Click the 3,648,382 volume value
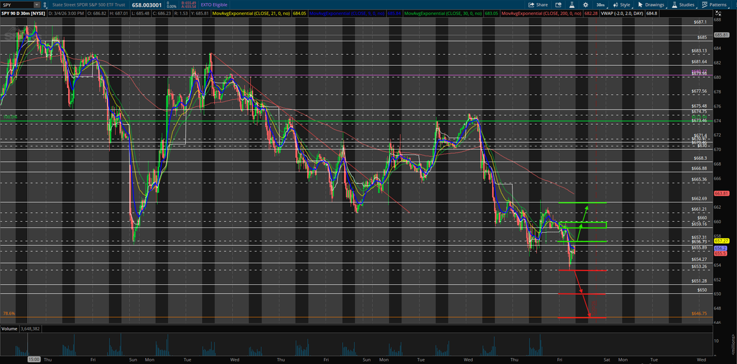Screen dimensions: 737x364 [31, 329]
